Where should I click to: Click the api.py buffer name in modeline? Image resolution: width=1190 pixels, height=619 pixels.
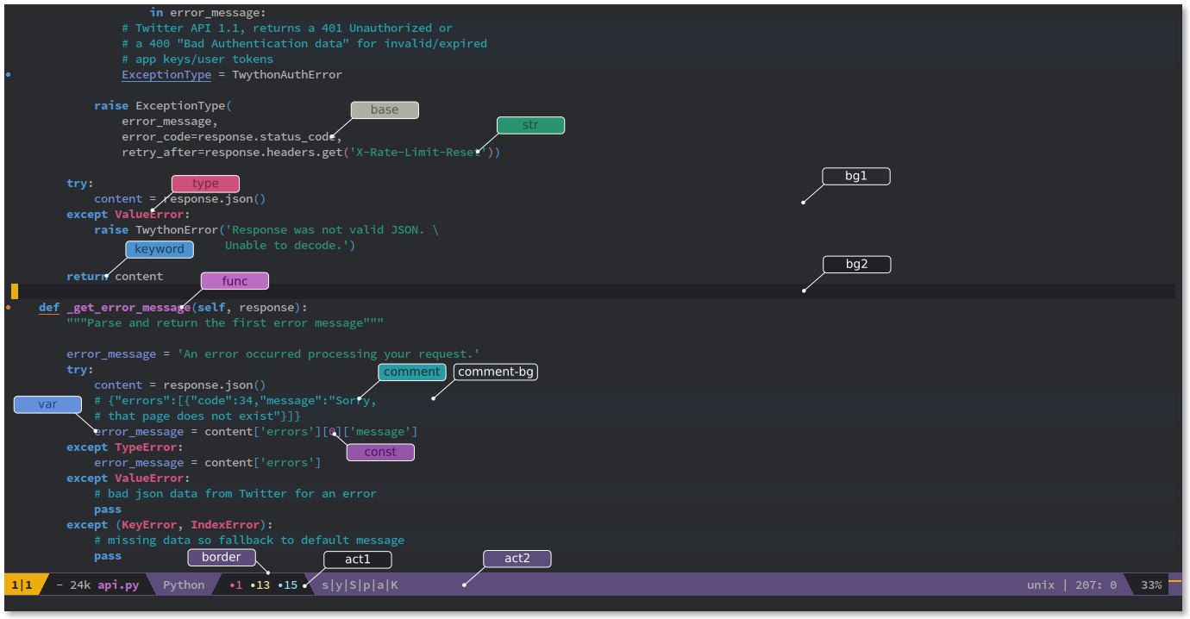[118, 585]
